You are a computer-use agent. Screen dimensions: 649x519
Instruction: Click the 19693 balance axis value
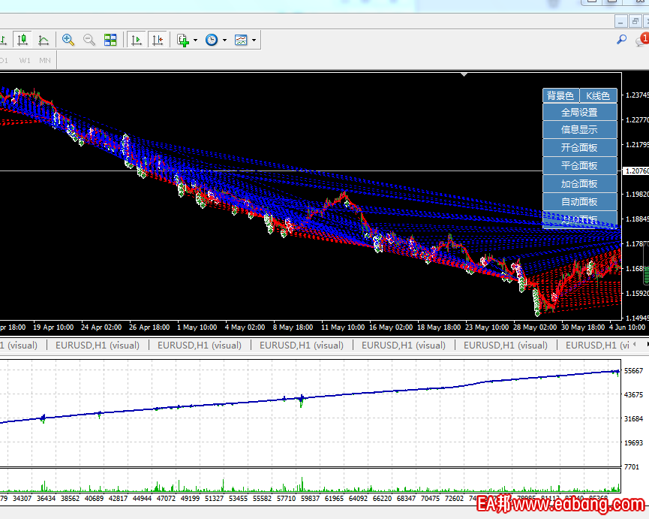click(x=634, y=443)
